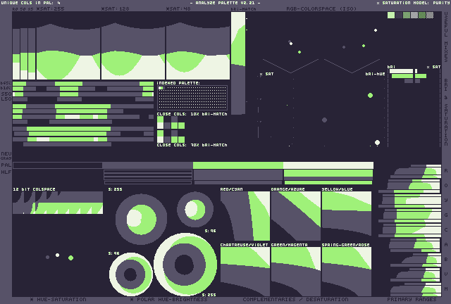Click the 'Unique cols in pal: 4' readout
Image resolution: width=451 pixels, height=304 pixels.
[31, 3]
